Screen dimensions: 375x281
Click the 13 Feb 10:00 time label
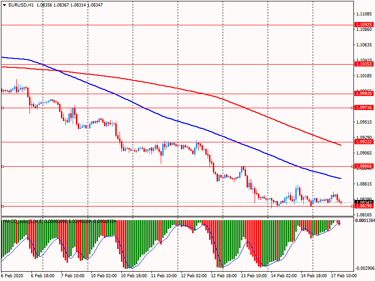[x=254, y=275]
